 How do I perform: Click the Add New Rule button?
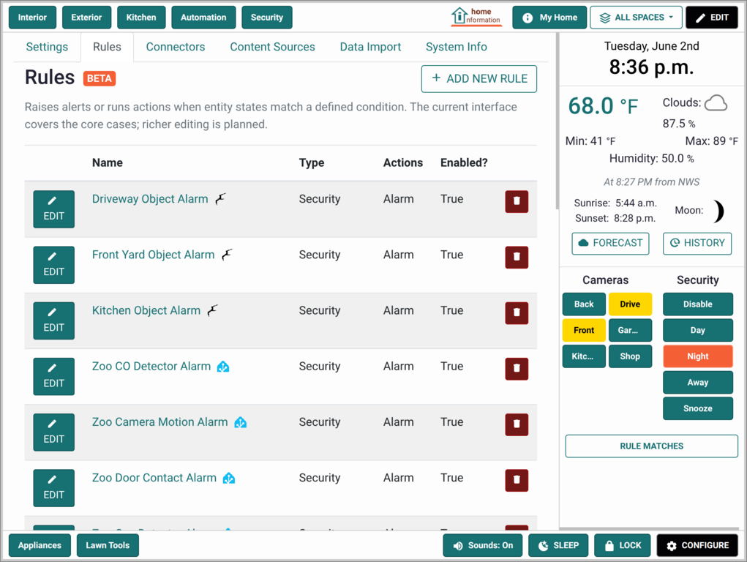(x=478, y=78)
